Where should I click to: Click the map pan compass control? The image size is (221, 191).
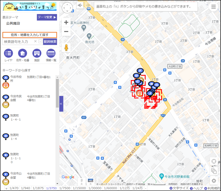68,8
